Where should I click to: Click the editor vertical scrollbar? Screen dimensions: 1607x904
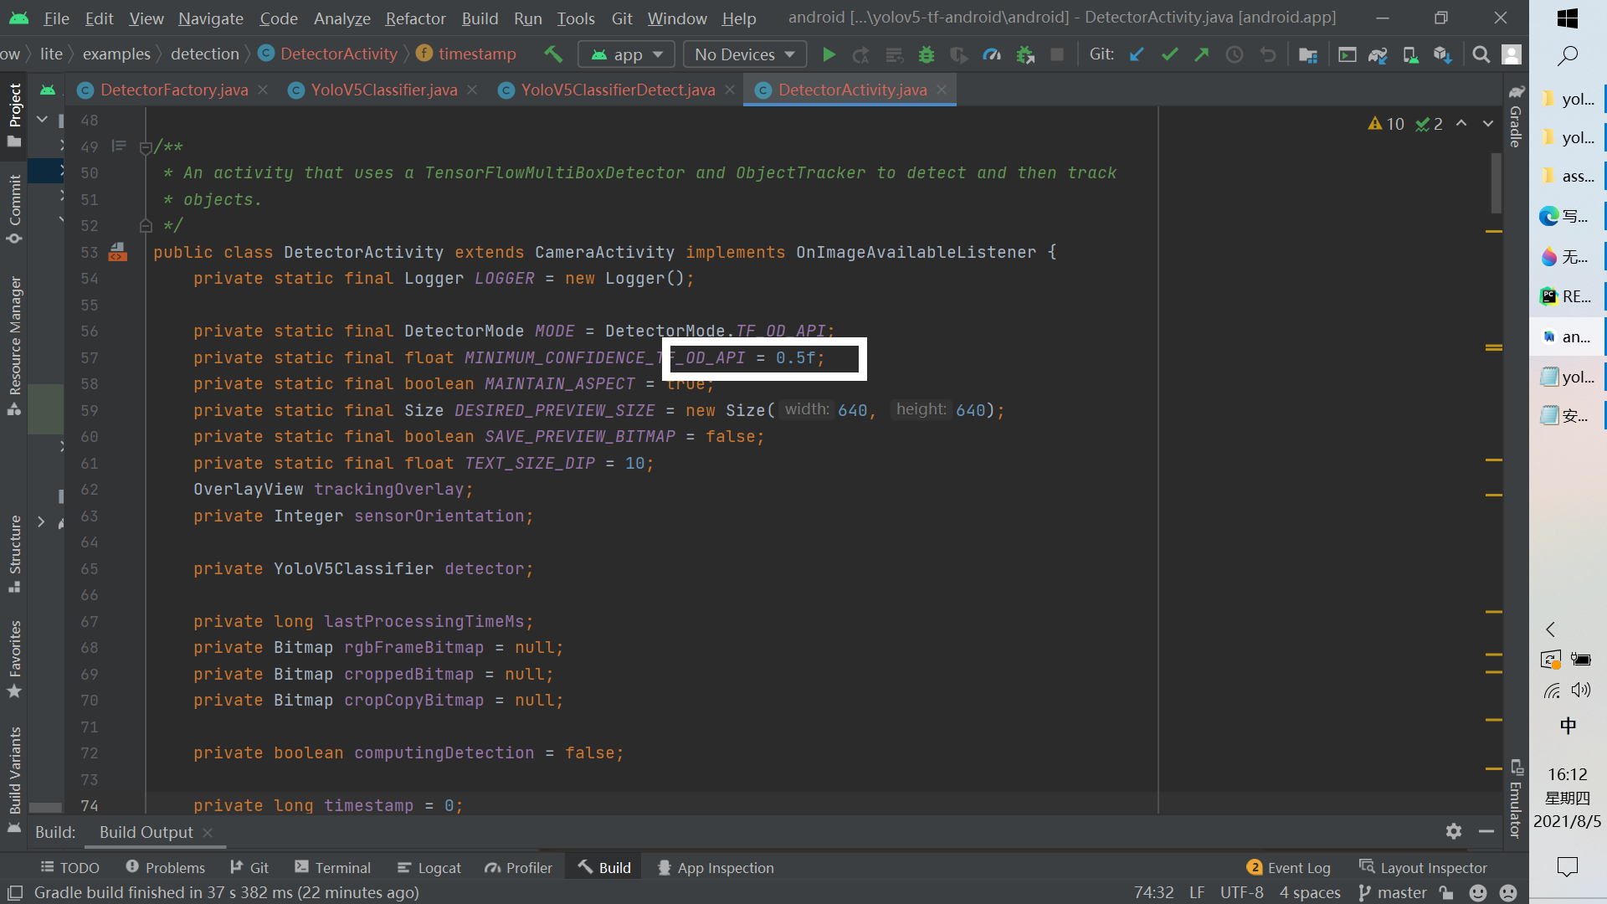click(1496, 183)
